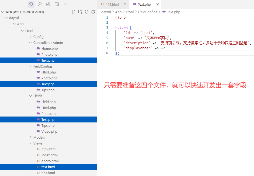Screen dimensions: 254x176
Task: Open Home.php under Controllers/Admin
Action: (x=48, y=48)
